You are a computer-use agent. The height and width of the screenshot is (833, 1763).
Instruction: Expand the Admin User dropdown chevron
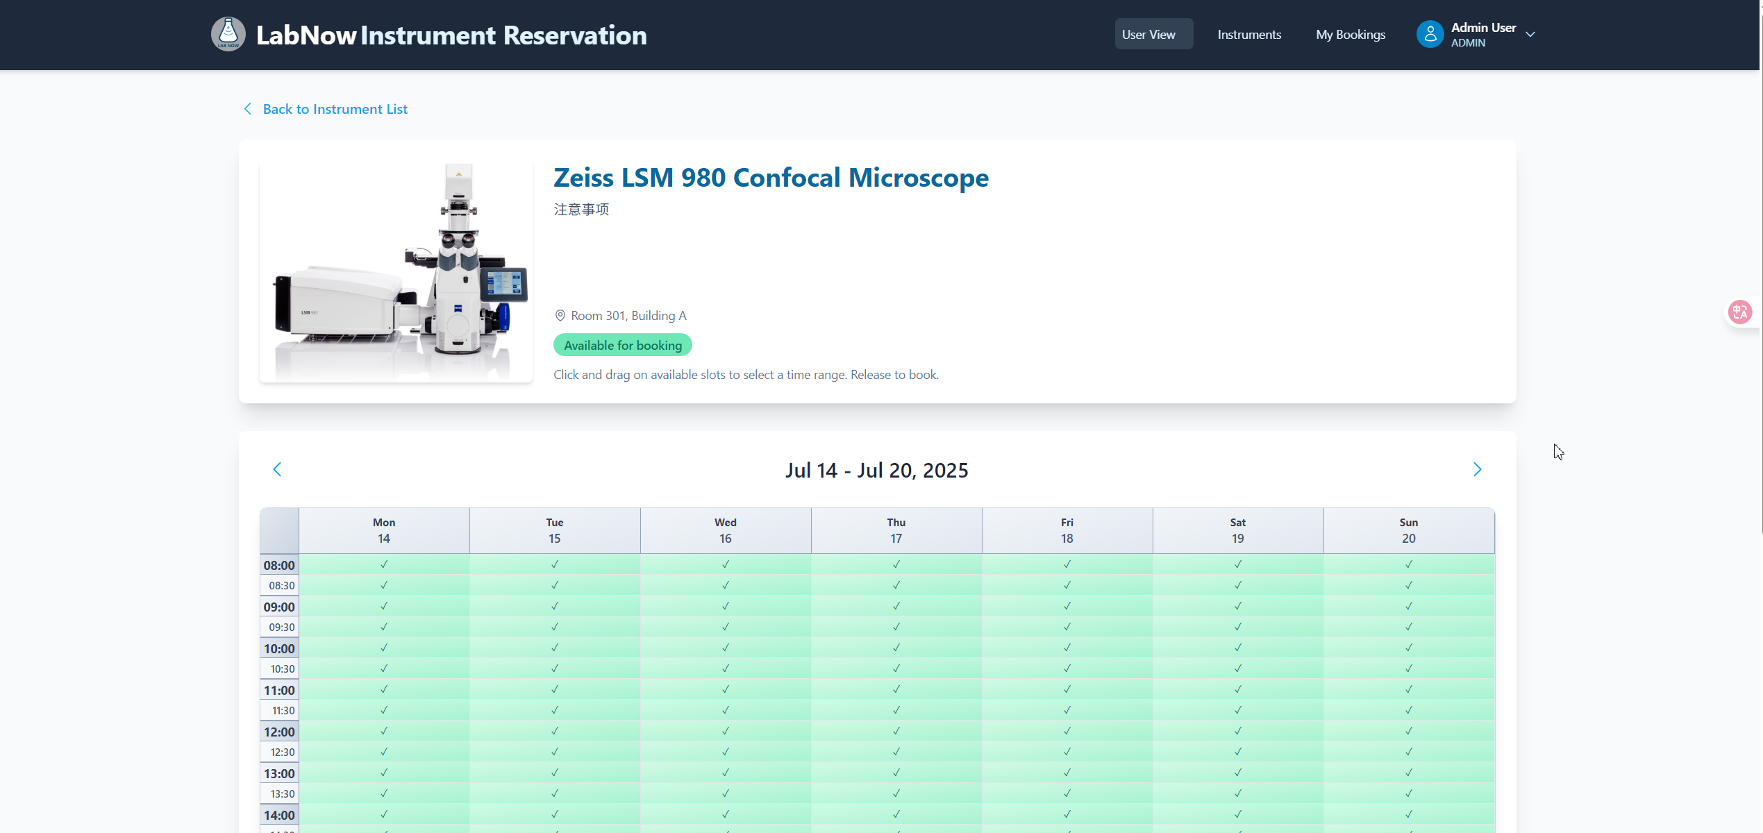point(1530,35)
